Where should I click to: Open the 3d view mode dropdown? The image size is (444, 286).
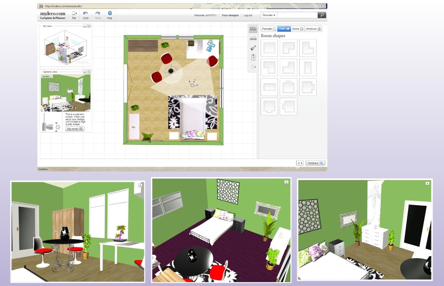click(82, 62)
